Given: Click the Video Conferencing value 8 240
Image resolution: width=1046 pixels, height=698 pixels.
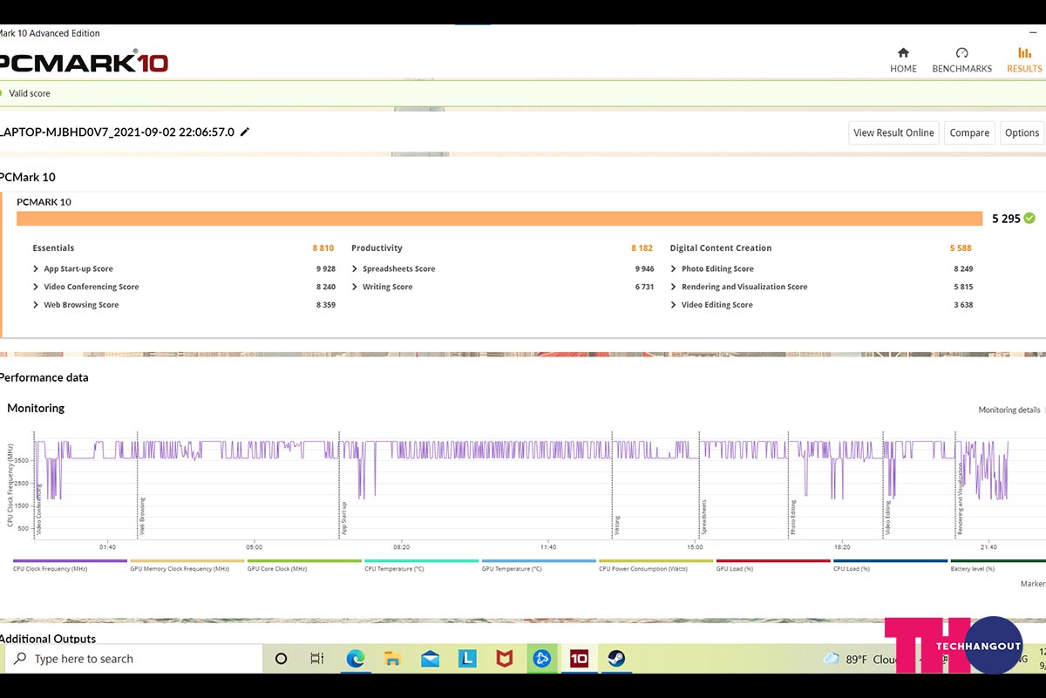Looking at the screenshot, I should tap(325, 287).
